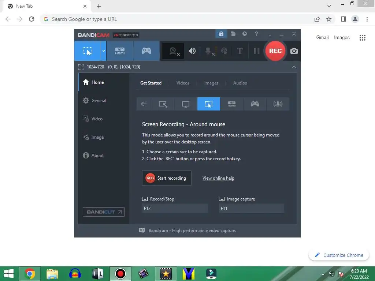Click the pause recording button
This screenshot has width=375, height=281.
tap(256, 51)
